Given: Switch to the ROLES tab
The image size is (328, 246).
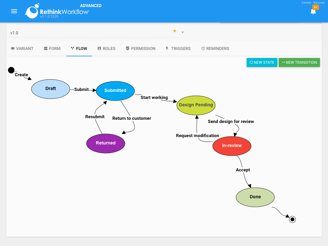Looking at the screenshot, I should [x=106, y=48].
